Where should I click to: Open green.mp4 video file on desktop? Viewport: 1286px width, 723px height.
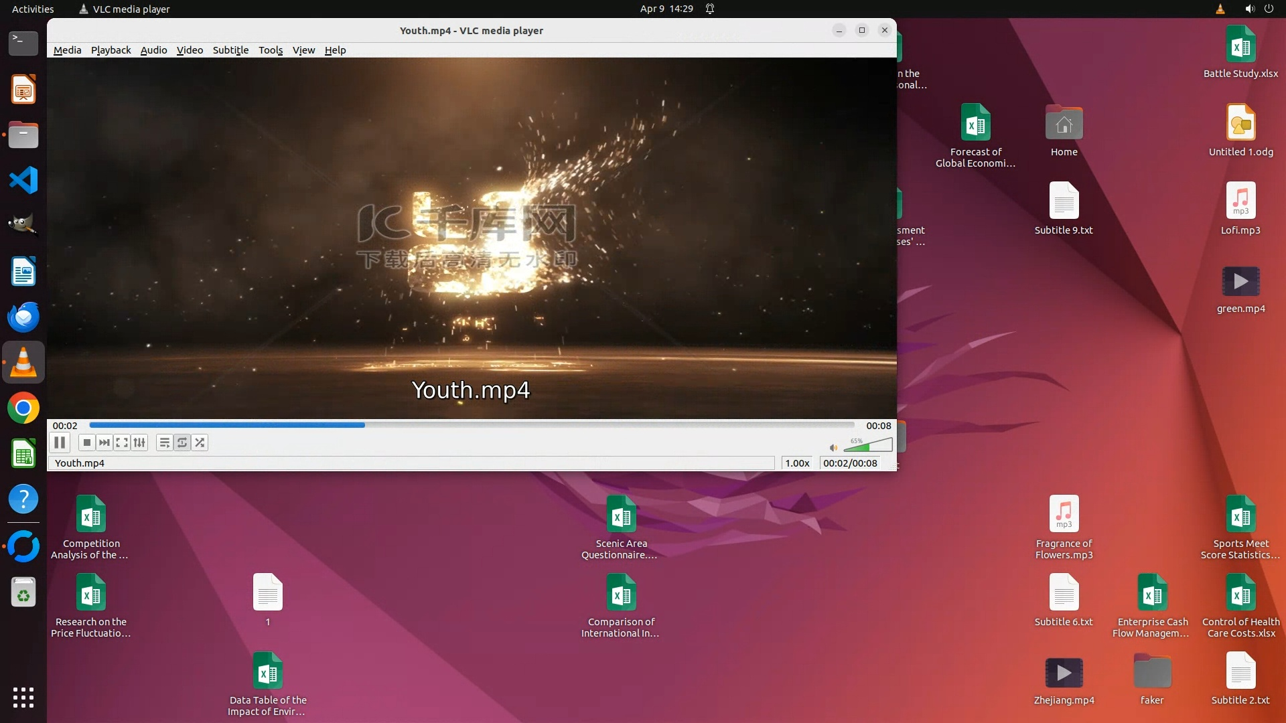[1240, 282]
